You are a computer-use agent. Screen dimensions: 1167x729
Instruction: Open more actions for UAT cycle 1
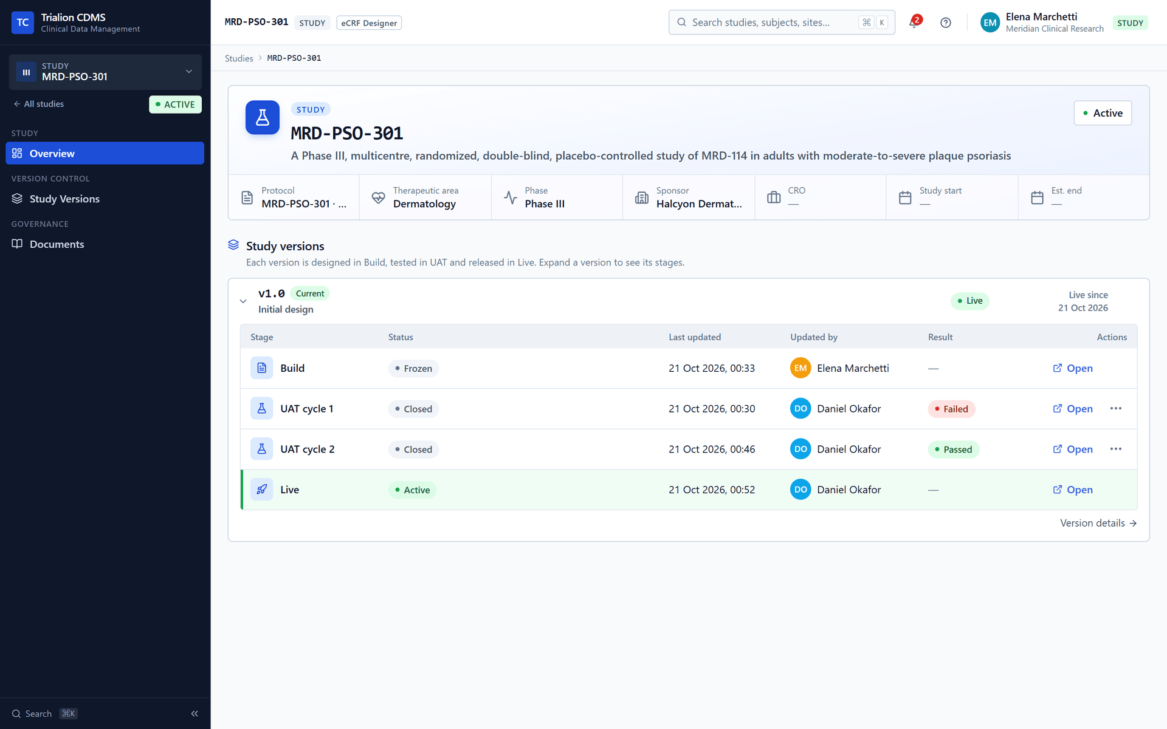[1116, 409]
